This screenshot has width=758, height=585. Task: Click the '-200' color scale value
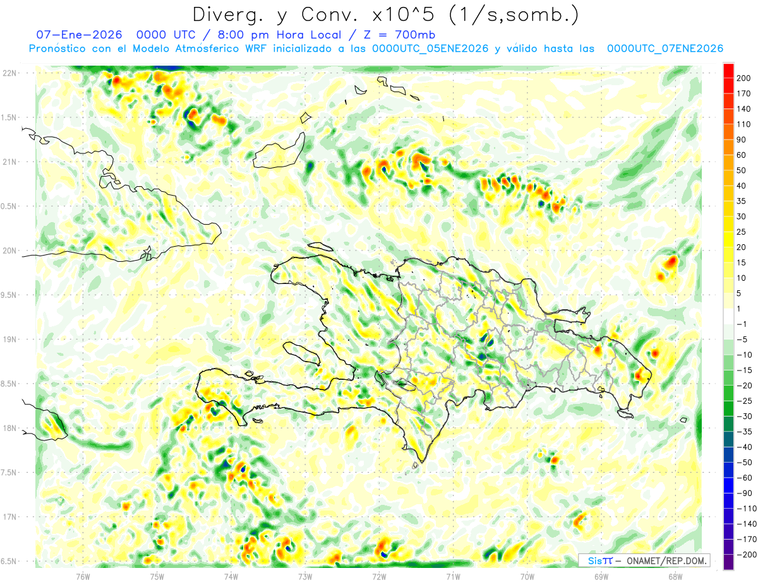point(747,555)
